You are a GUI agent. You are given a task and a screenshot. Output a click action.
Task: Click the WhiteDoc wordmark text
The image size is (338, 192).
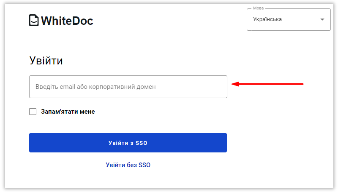pos(67,20)
